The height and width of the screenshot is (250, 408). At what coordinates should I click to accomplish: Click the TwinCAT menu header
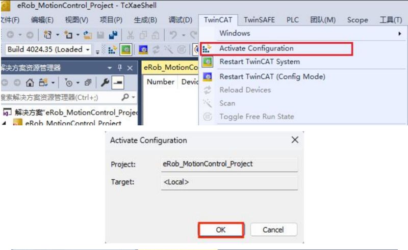coord(218,20)
